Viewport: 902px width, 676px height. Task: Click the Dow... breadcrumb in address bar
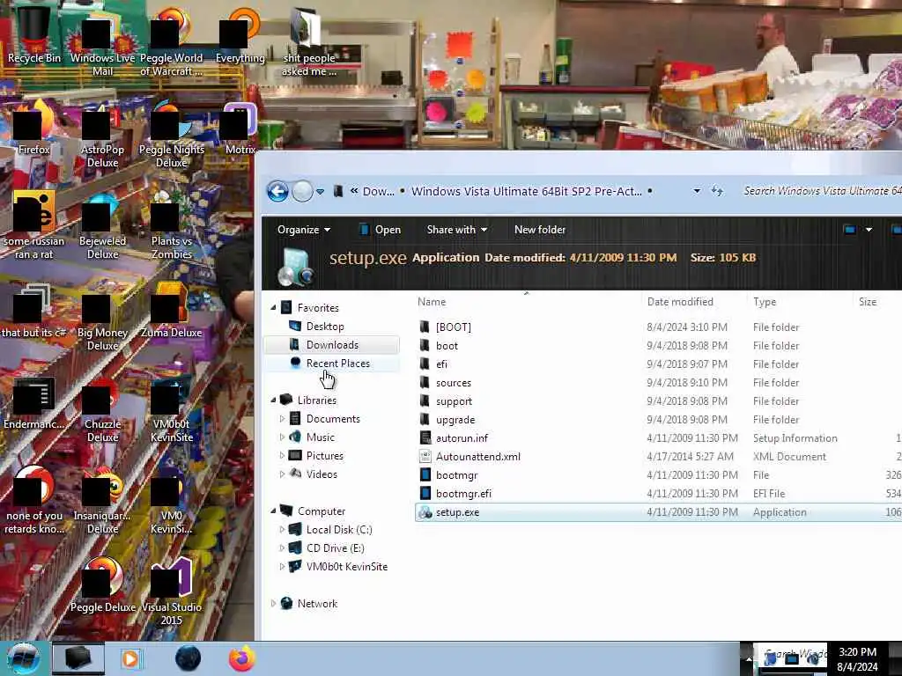click(379, 191)
